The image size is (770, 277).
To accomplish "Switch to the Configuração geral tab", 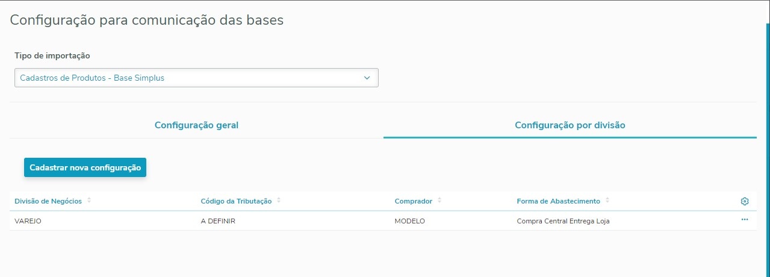I will click(196, 125).
